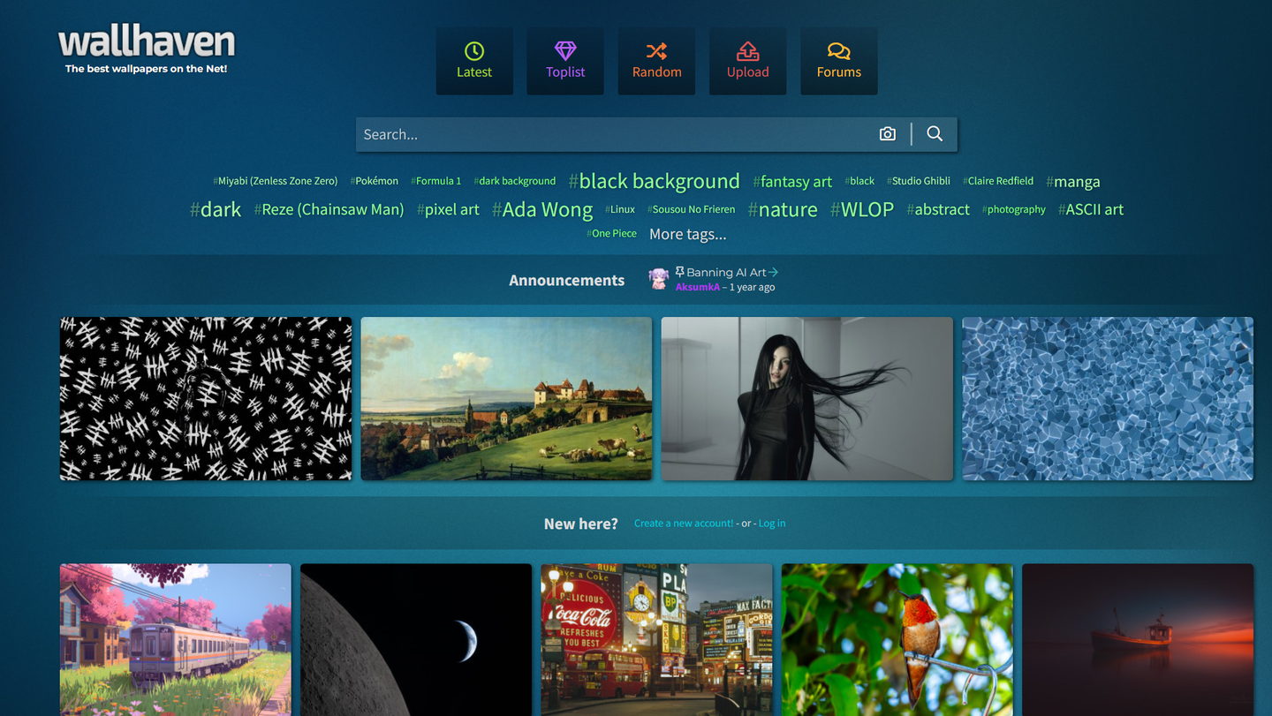The image size is (1272, 716).
Task: Open the WLOP tag
Action: [862, 209]
